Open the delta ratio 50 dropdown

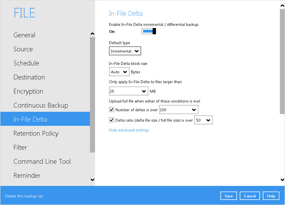[204, 120]
